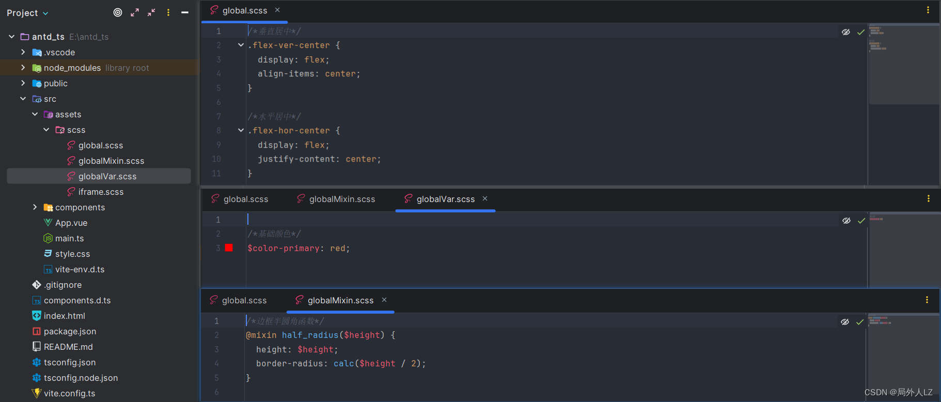This screenshot has height=402, width=941.
Task: Click the top editor minimap scrollbar
Action: tap(904, 65)
